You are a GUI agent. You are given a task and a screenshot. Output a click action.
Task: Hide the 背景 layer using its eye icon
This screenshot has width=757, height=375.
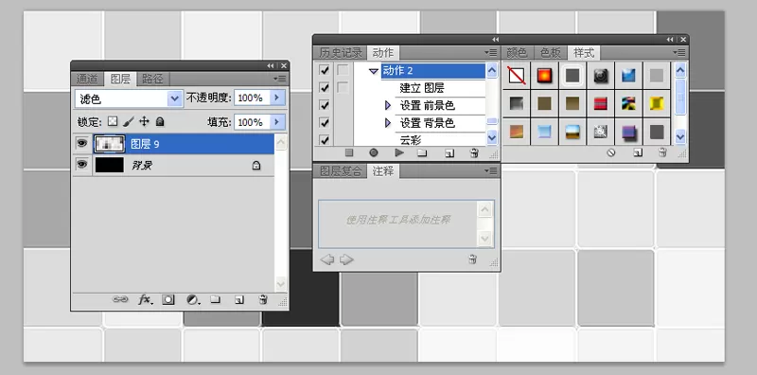(x=82, y=165)
